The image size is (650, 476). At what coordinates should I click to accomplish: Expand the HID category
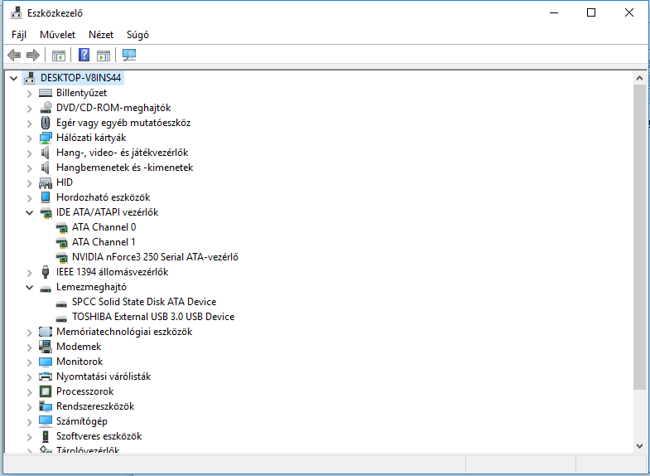pyautogui.click(x=30, y=183)
